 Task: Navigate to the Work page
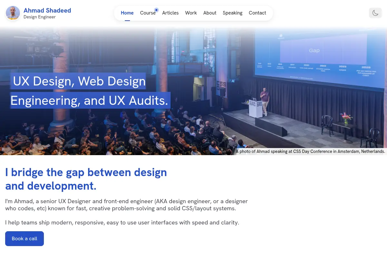[191, 13]
